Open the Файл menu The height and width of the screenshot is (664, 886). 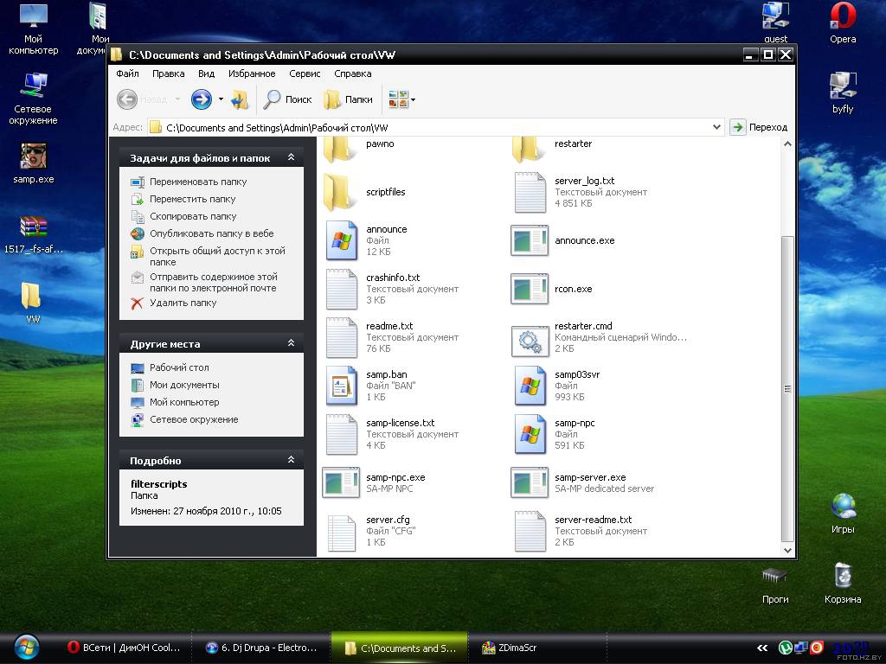(128, 73)
